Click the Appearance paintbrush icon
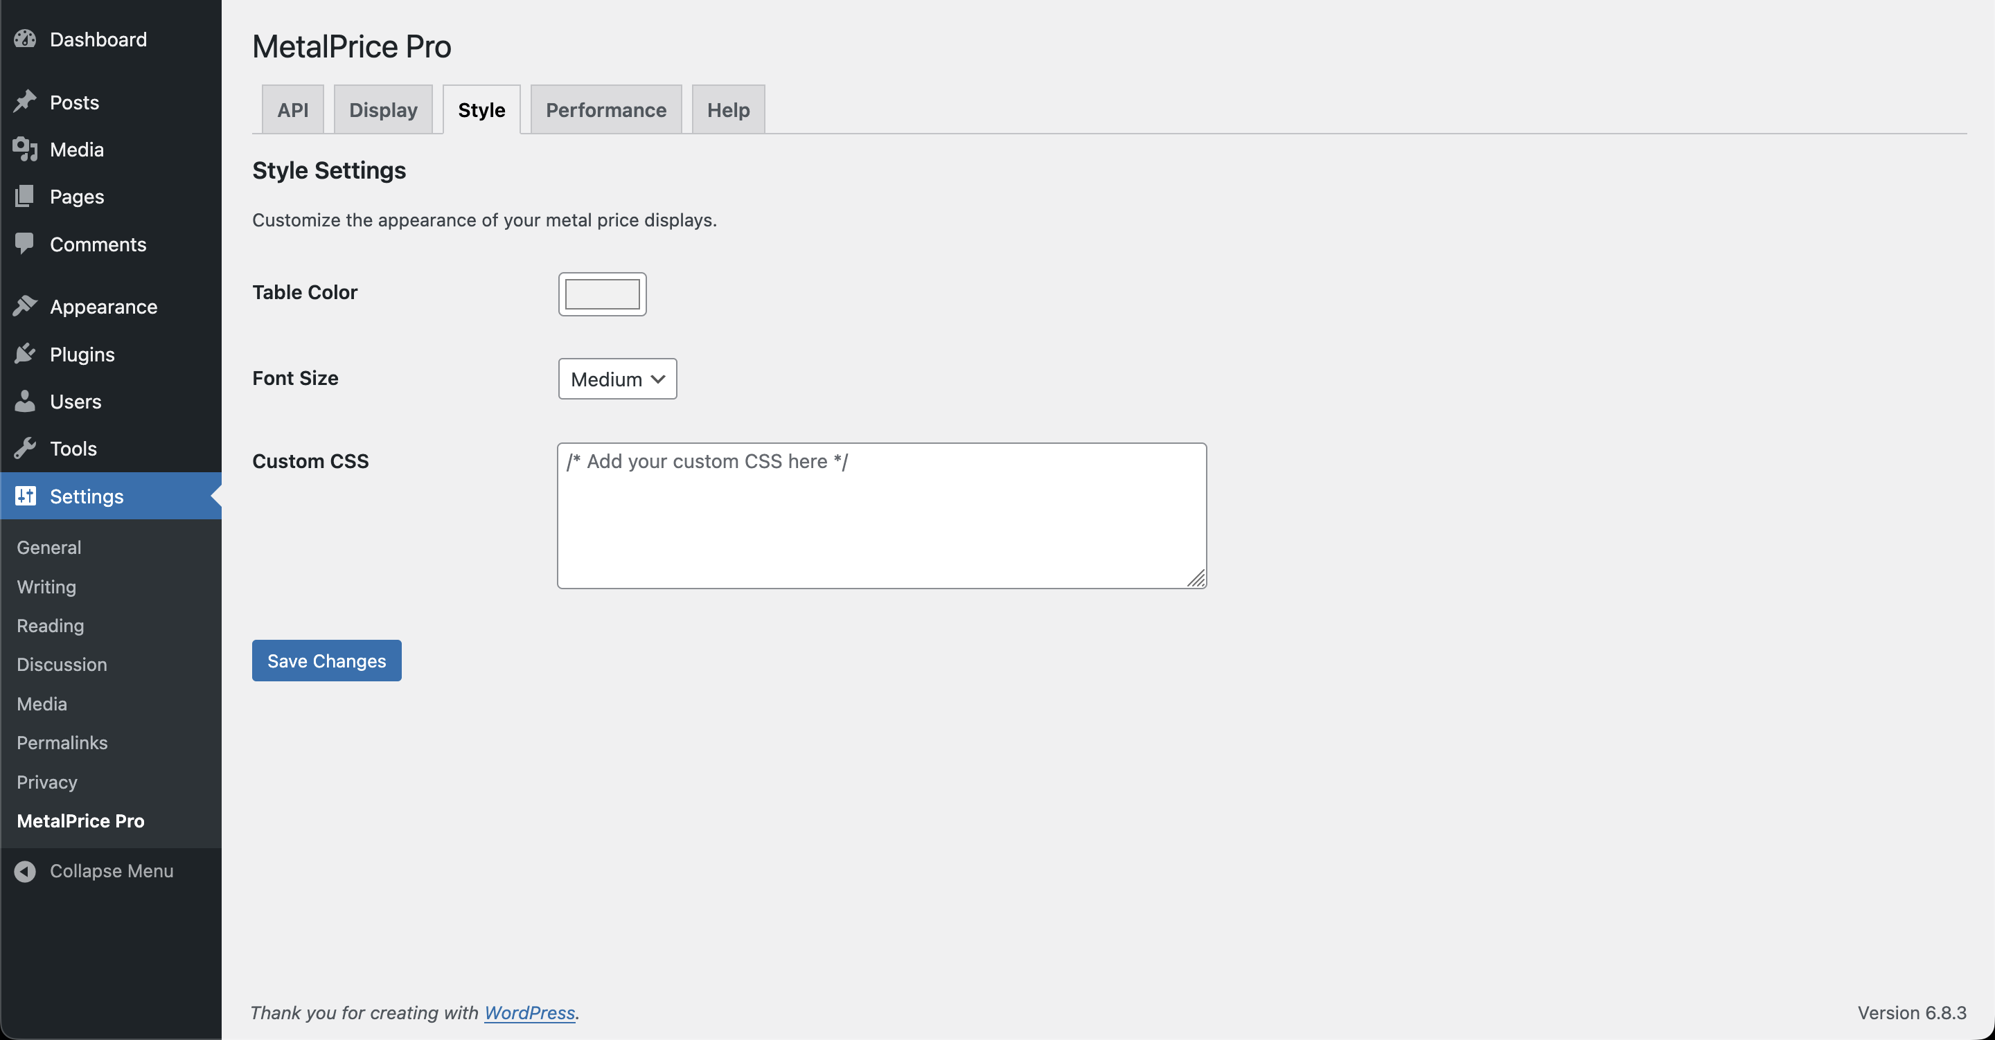 click(x=25, y=306)
